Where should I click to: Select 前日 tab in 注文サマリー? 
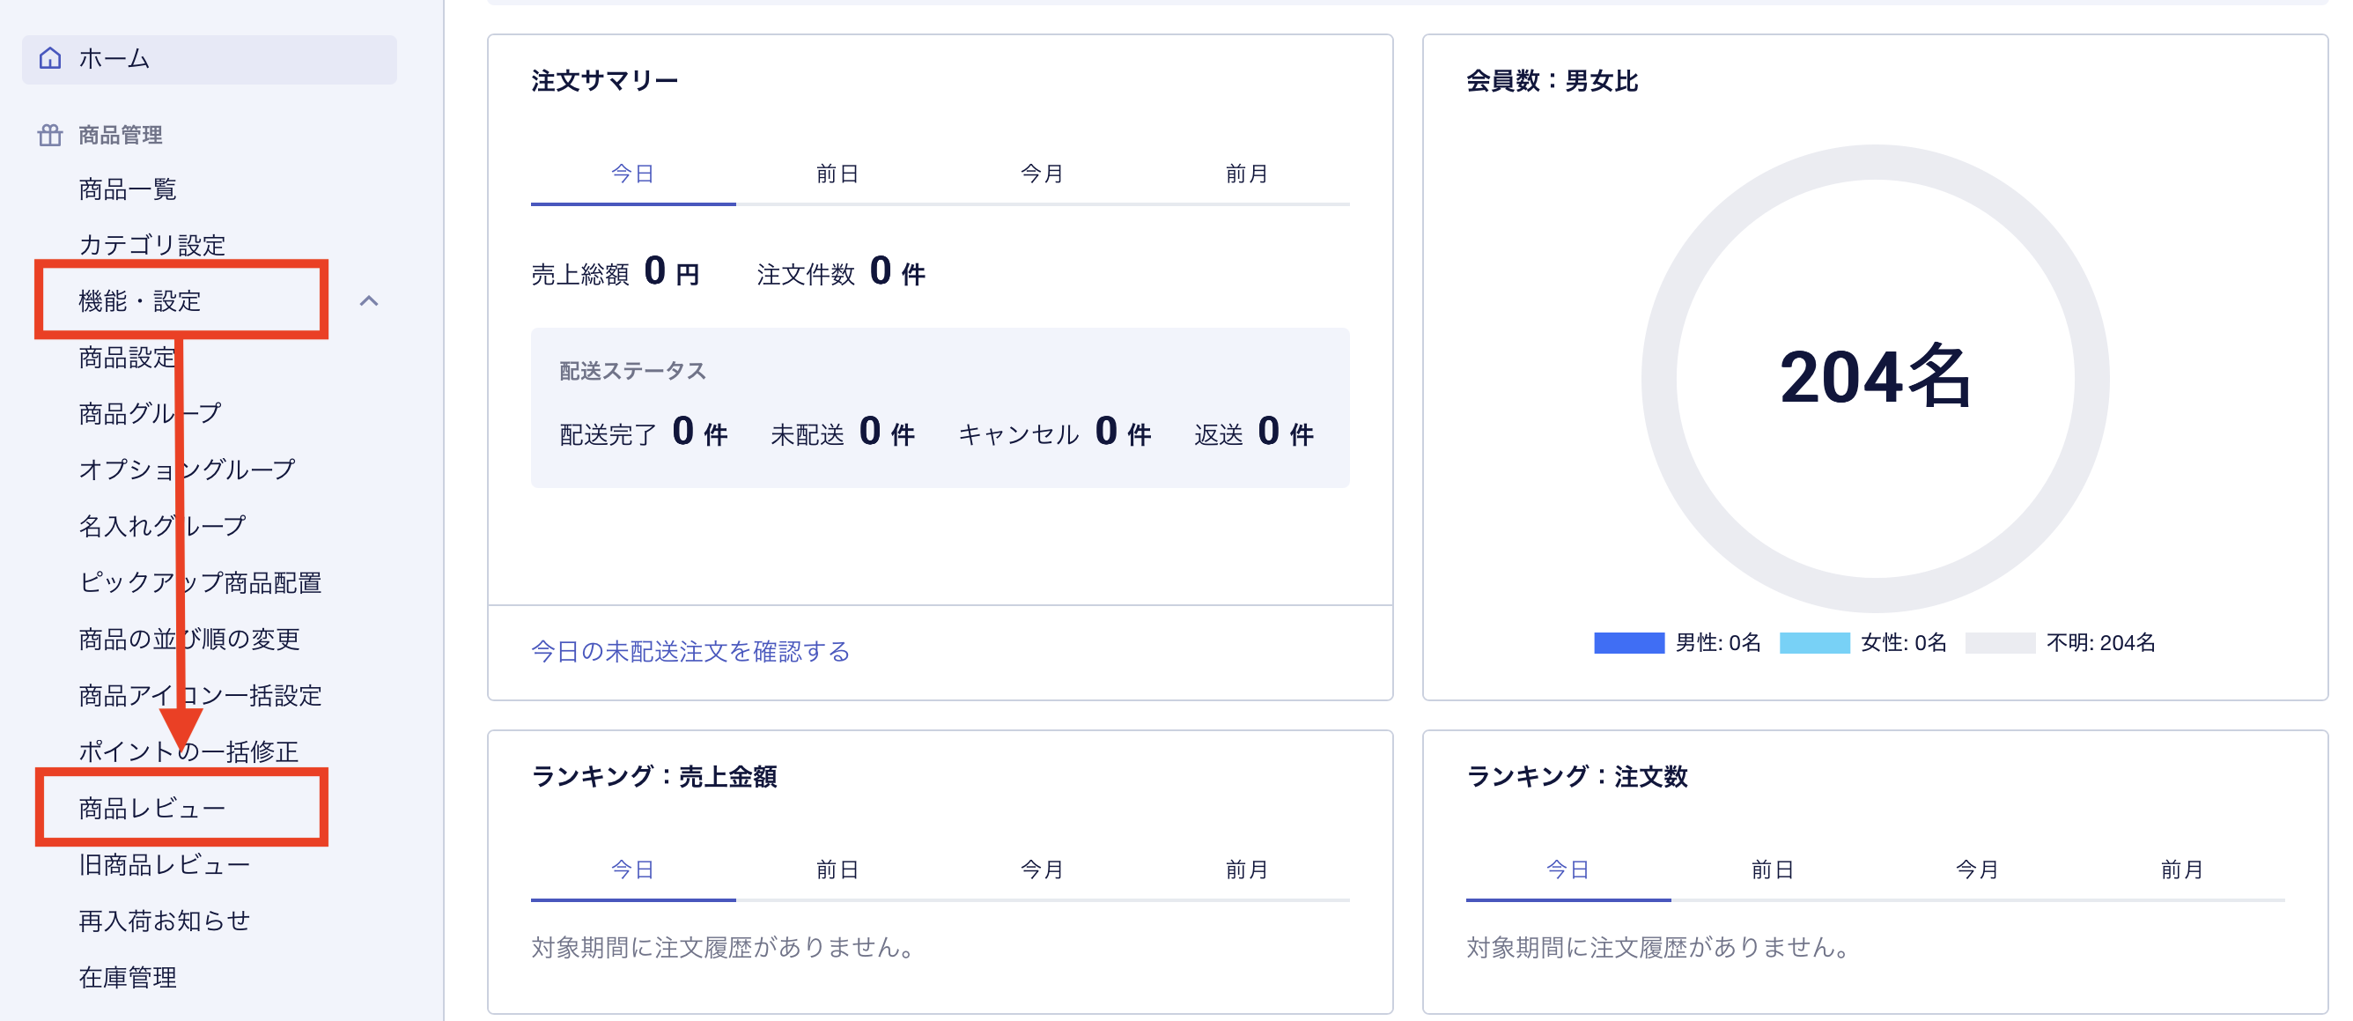pos(837,174)
